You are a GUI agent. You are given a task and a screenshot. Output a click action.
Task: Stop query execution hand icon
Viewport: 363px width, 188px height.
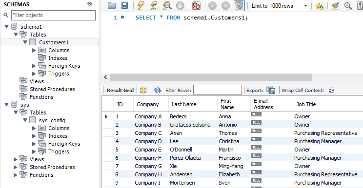pyautogui.click(x=180, y=6)
